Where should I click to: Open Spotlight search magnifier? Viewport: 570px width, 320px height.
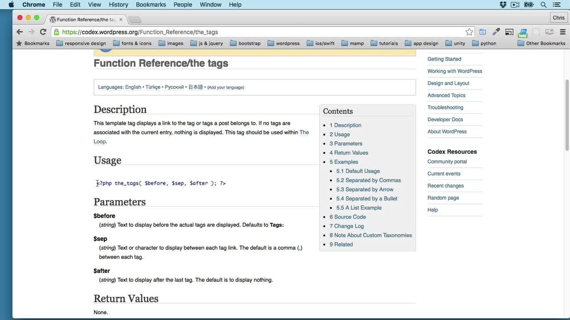(544, 4)
